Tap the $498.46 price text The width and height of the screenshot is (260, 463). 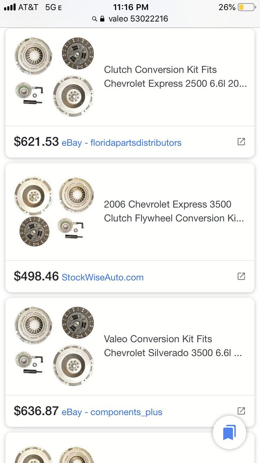point(36,276)
